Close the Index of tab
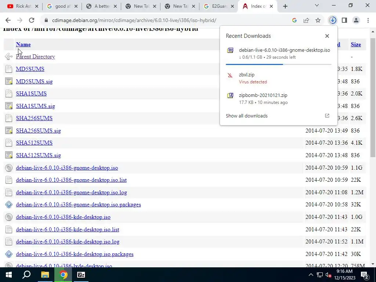 pos(271,6)
